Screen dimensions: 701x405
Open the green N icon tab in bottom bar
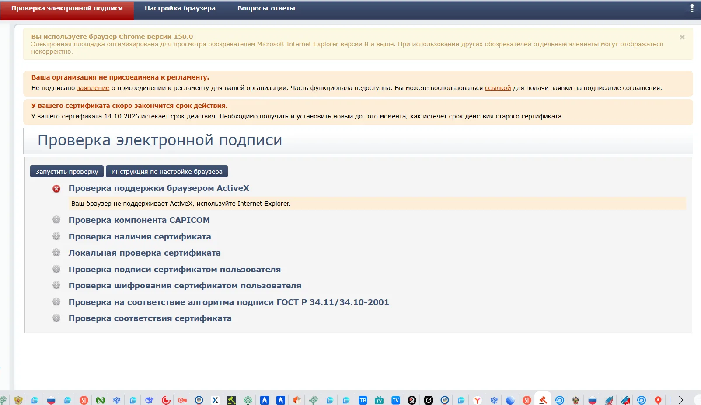tap(101, 400)
